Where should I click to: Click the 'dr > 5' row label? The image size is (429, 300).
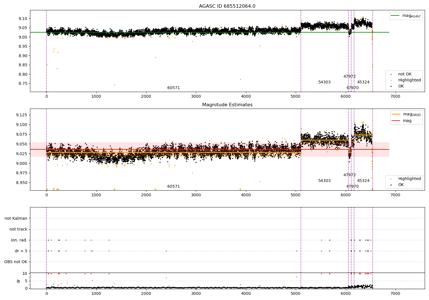point(21,251)
